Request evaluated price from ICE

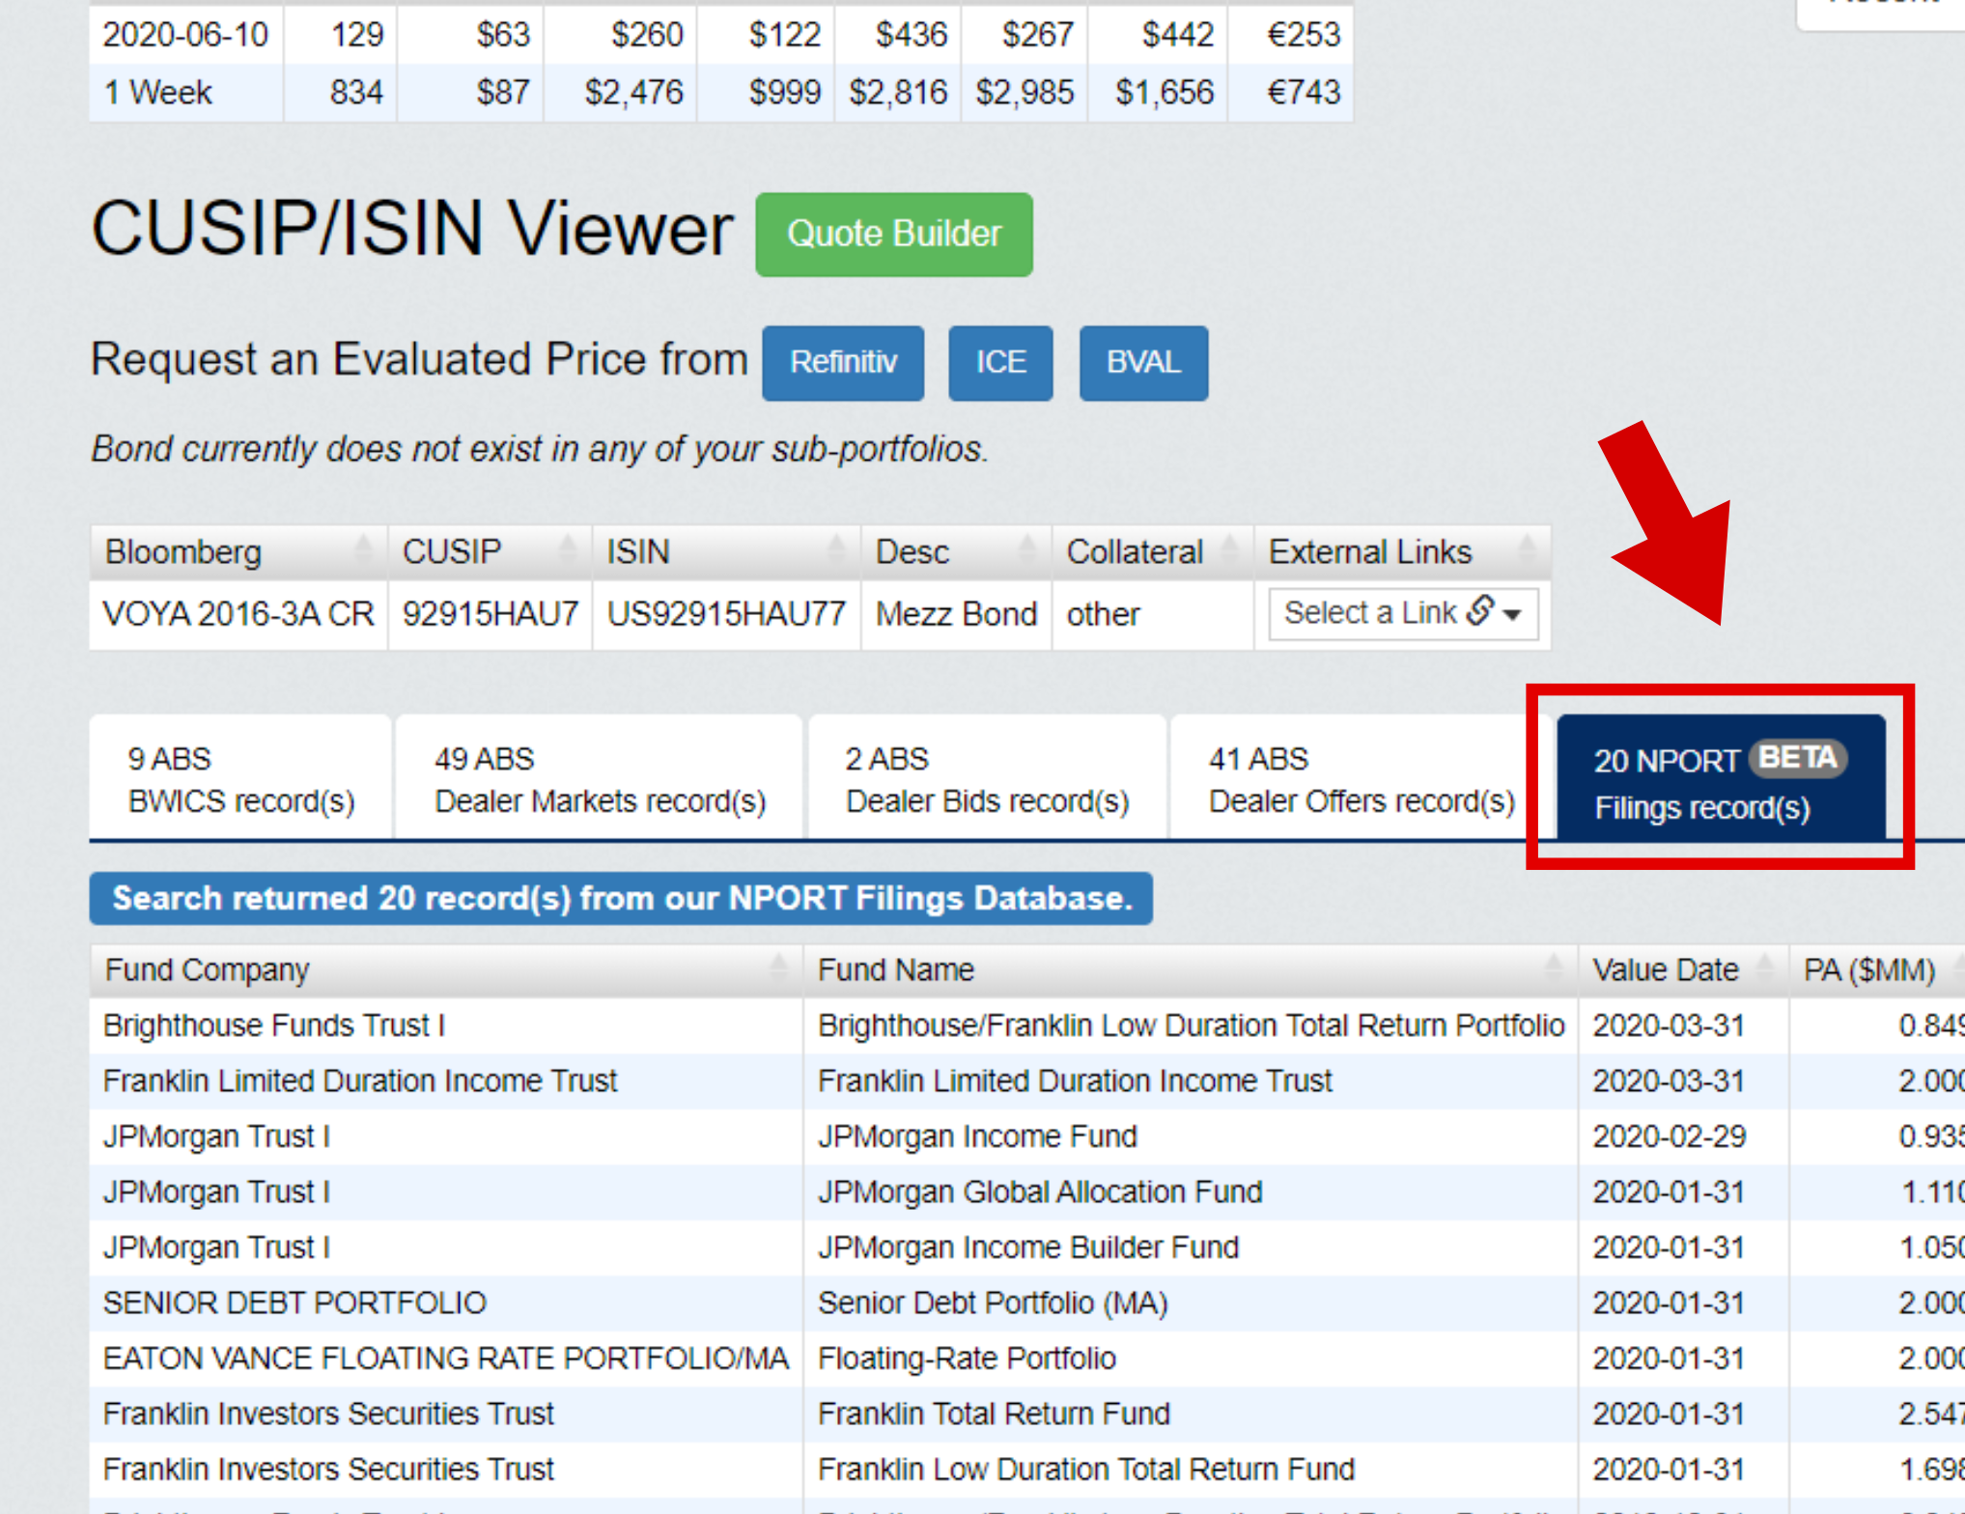click(999, 363)
